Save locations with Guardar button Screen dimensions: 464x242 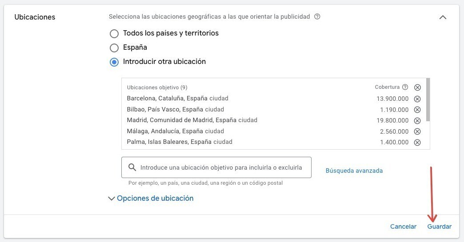tap(439, 226)
